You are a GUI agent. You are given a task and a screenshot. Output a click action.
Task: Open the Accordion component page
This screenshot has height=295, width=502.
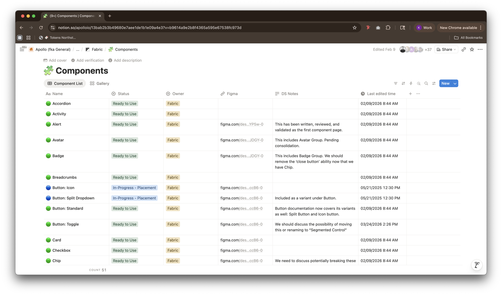pyautogui.click(x=61, y=103)
